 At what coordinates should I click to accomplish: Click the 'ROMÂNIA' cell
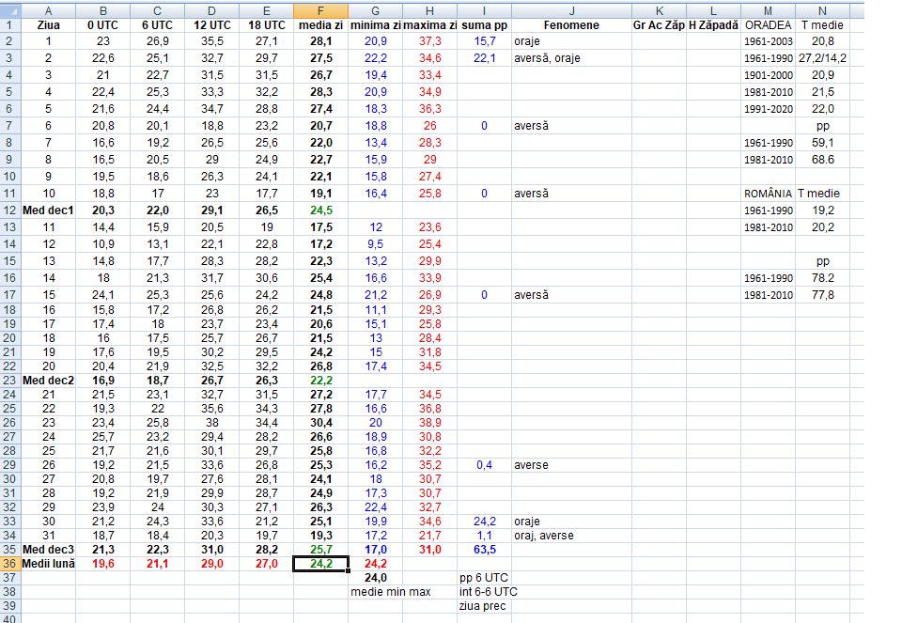[768, 194]
